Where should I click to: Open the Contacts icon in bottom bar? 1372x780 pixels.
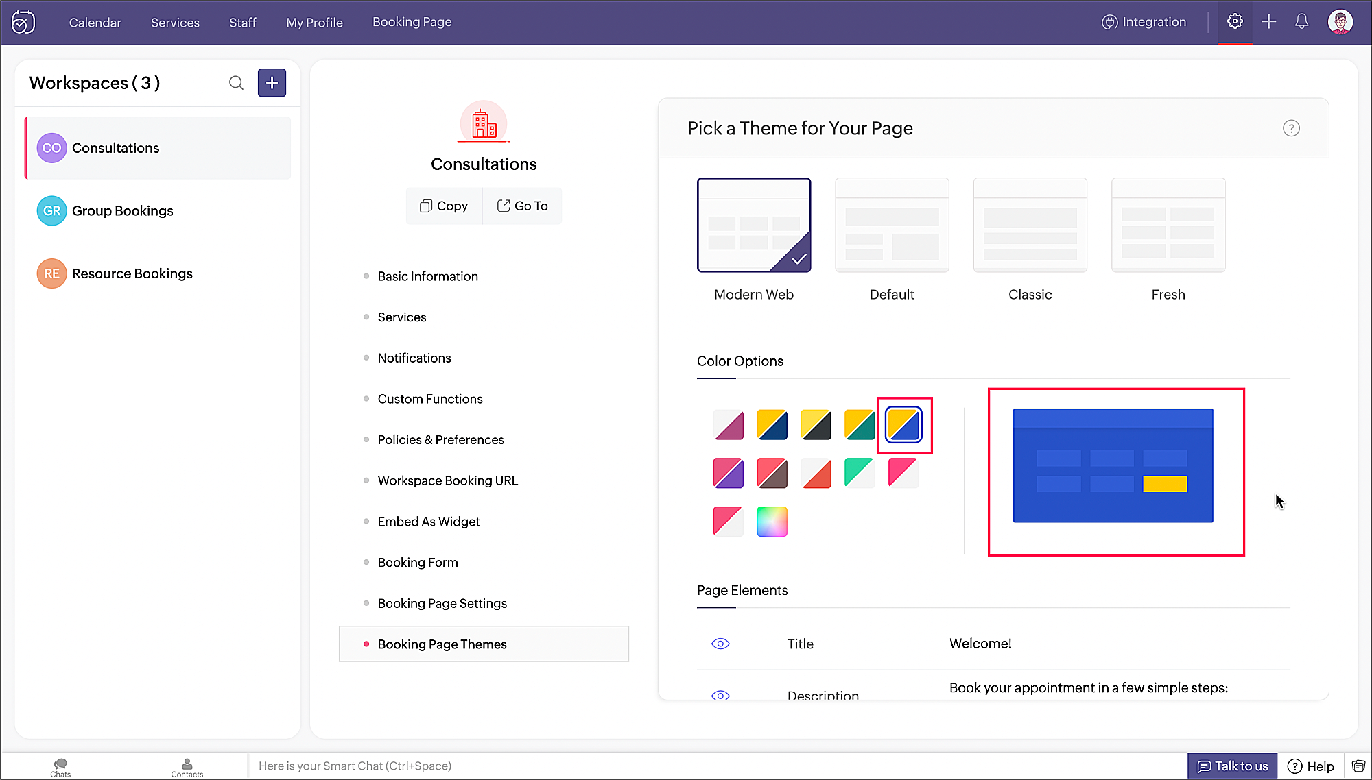point(187,766)
